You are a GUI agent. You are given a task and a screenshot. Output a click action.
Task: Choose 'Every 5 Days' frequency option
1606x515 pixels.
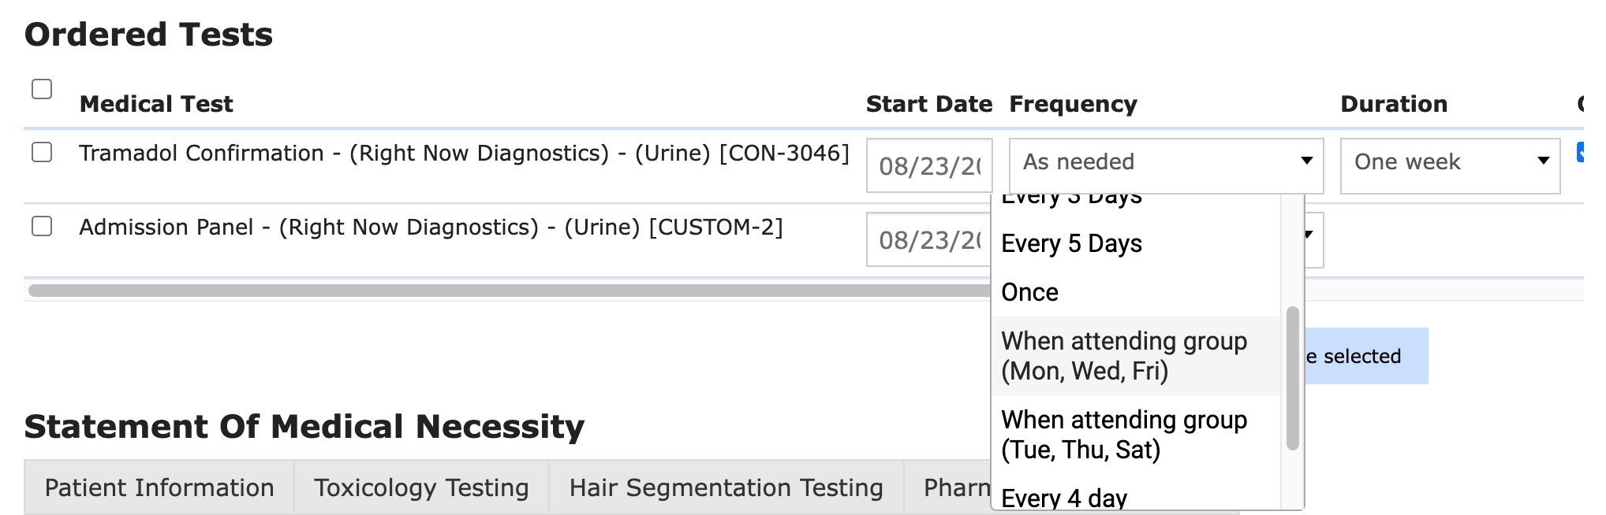pos(1071,244)
